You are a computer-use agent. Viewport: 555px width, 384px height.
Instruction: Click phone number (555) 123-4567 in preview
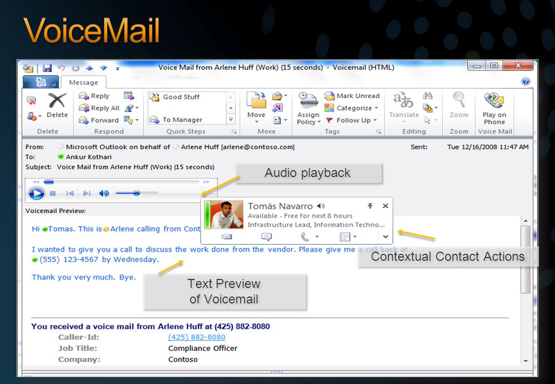coord(69,260)
